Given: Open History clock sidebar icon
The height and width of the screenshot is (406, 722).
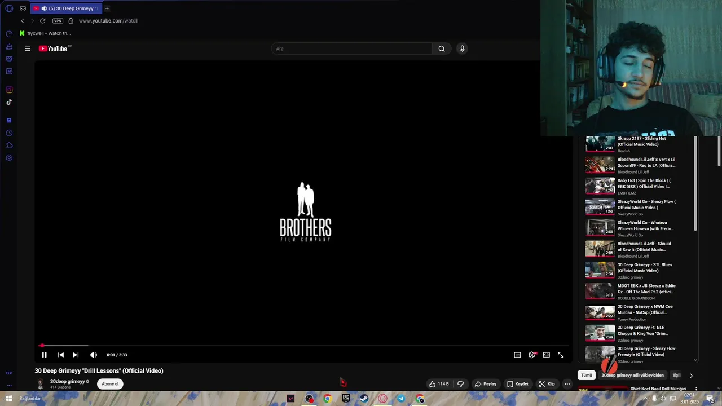Looking at the screenshot, I should coord(9,133).
